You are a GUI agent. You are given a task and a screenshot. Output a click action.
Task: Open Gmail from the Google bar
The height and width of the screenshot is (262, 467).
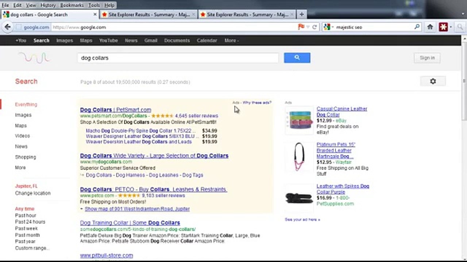(x=151, y=40)
